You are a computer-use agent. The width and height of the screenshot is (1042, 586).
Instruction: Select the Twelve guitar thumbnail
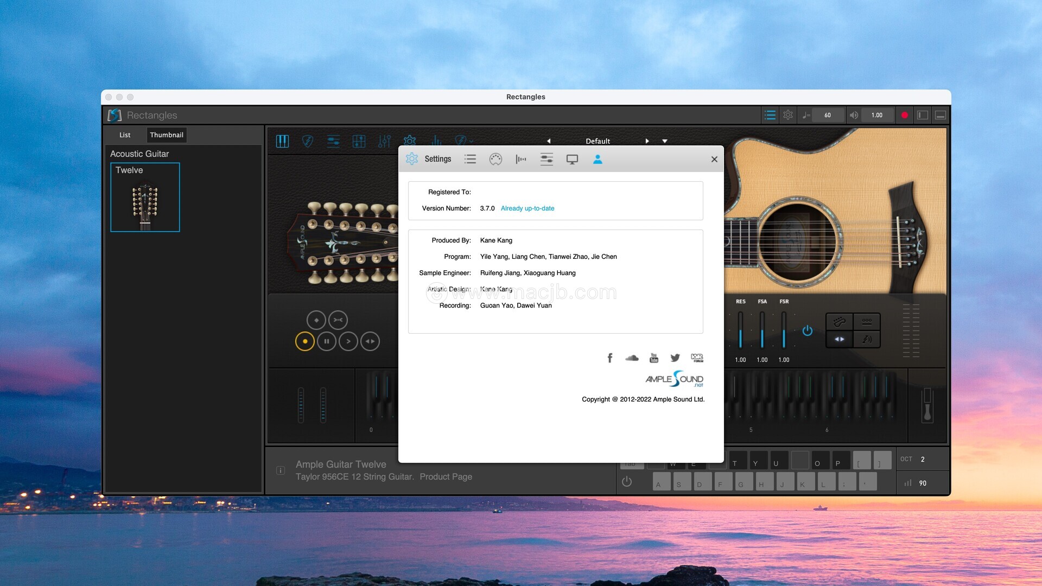pos(145,198)
